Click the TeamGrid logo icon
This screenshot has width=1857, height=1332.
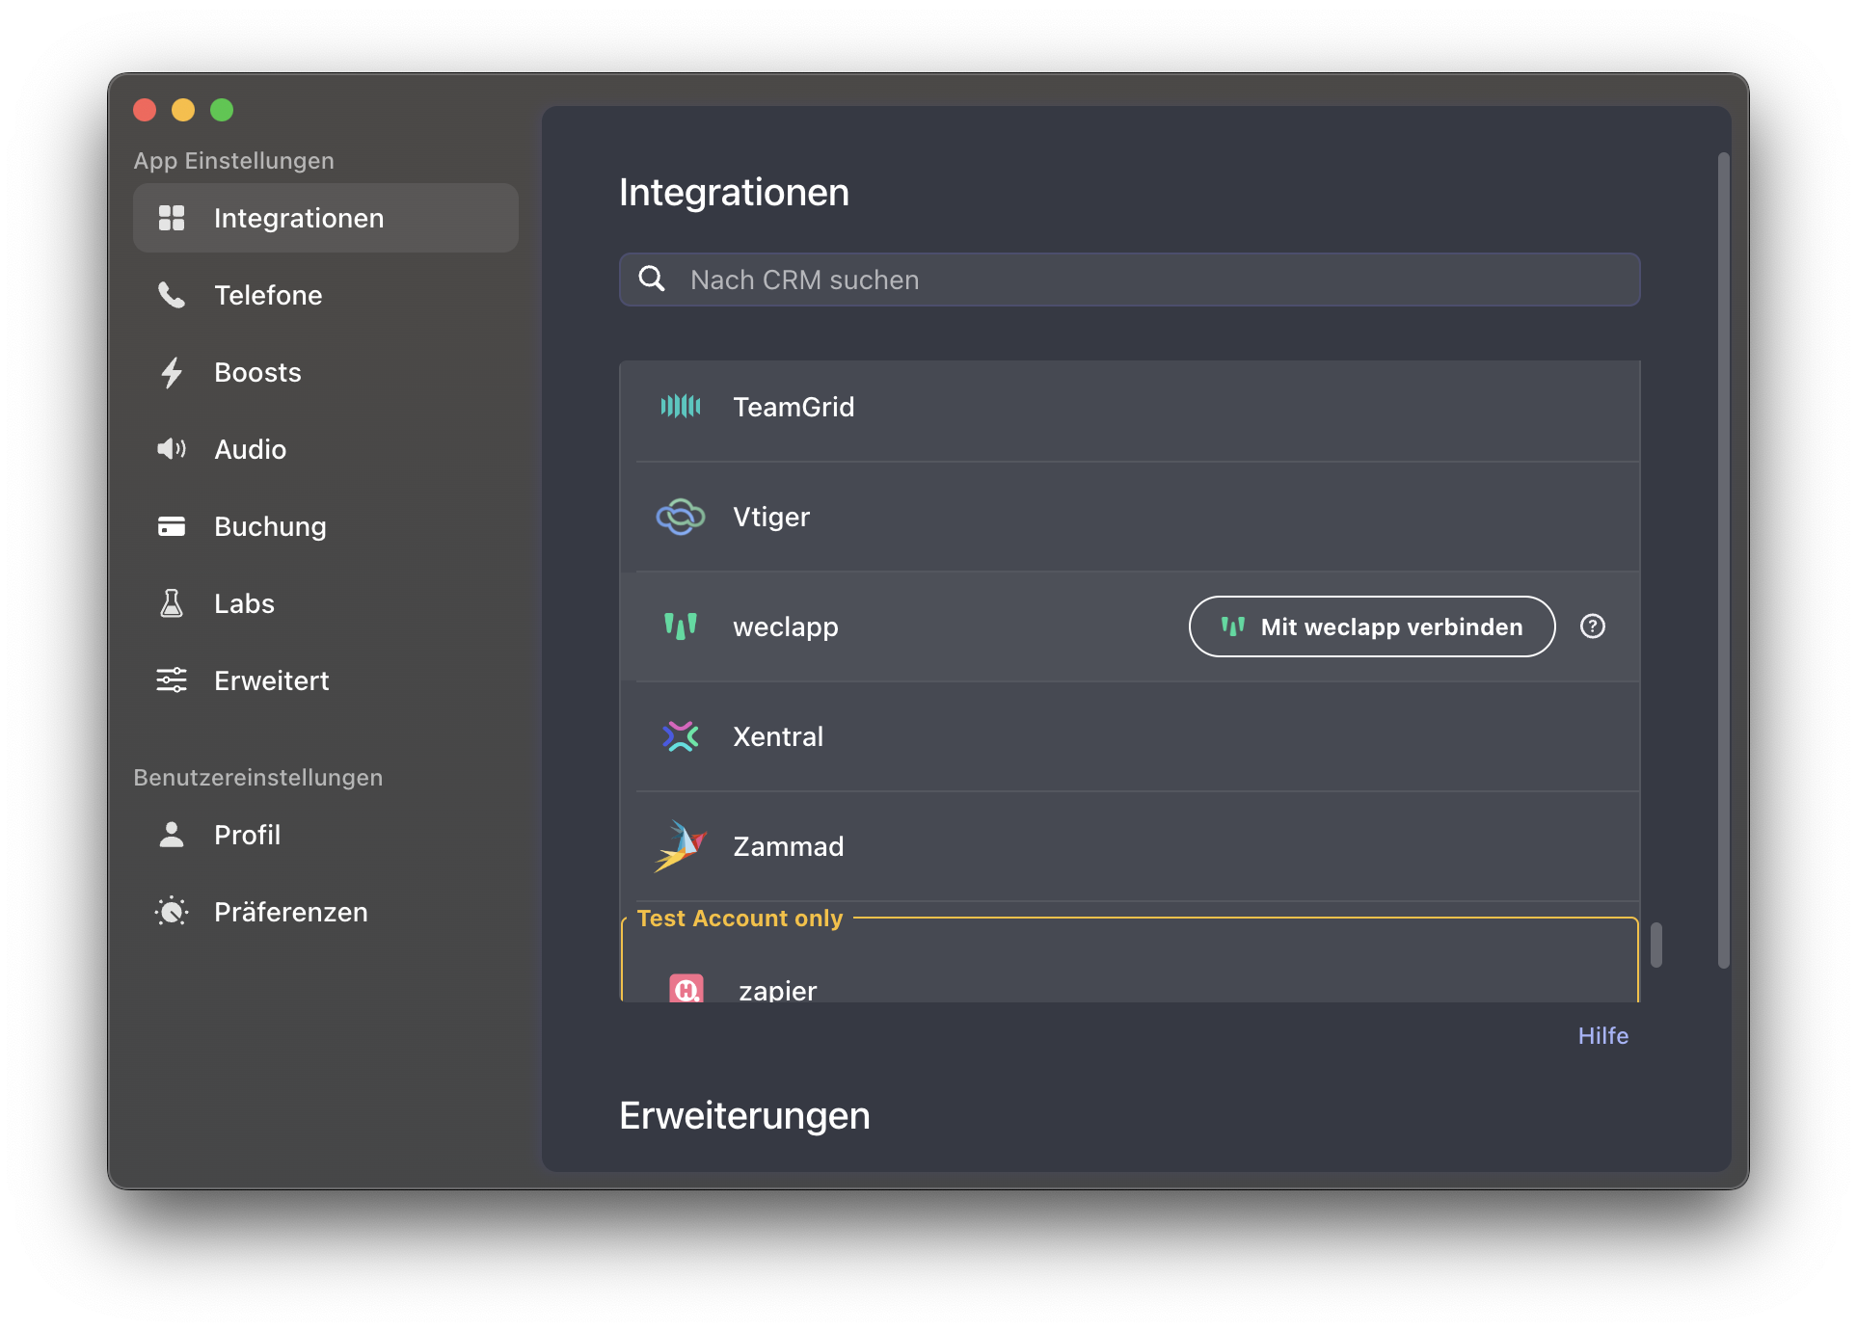[681, 407]
